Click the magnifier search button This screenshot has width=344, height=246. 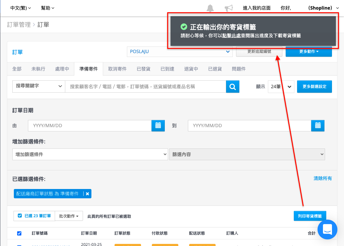[x=232, y=87]
